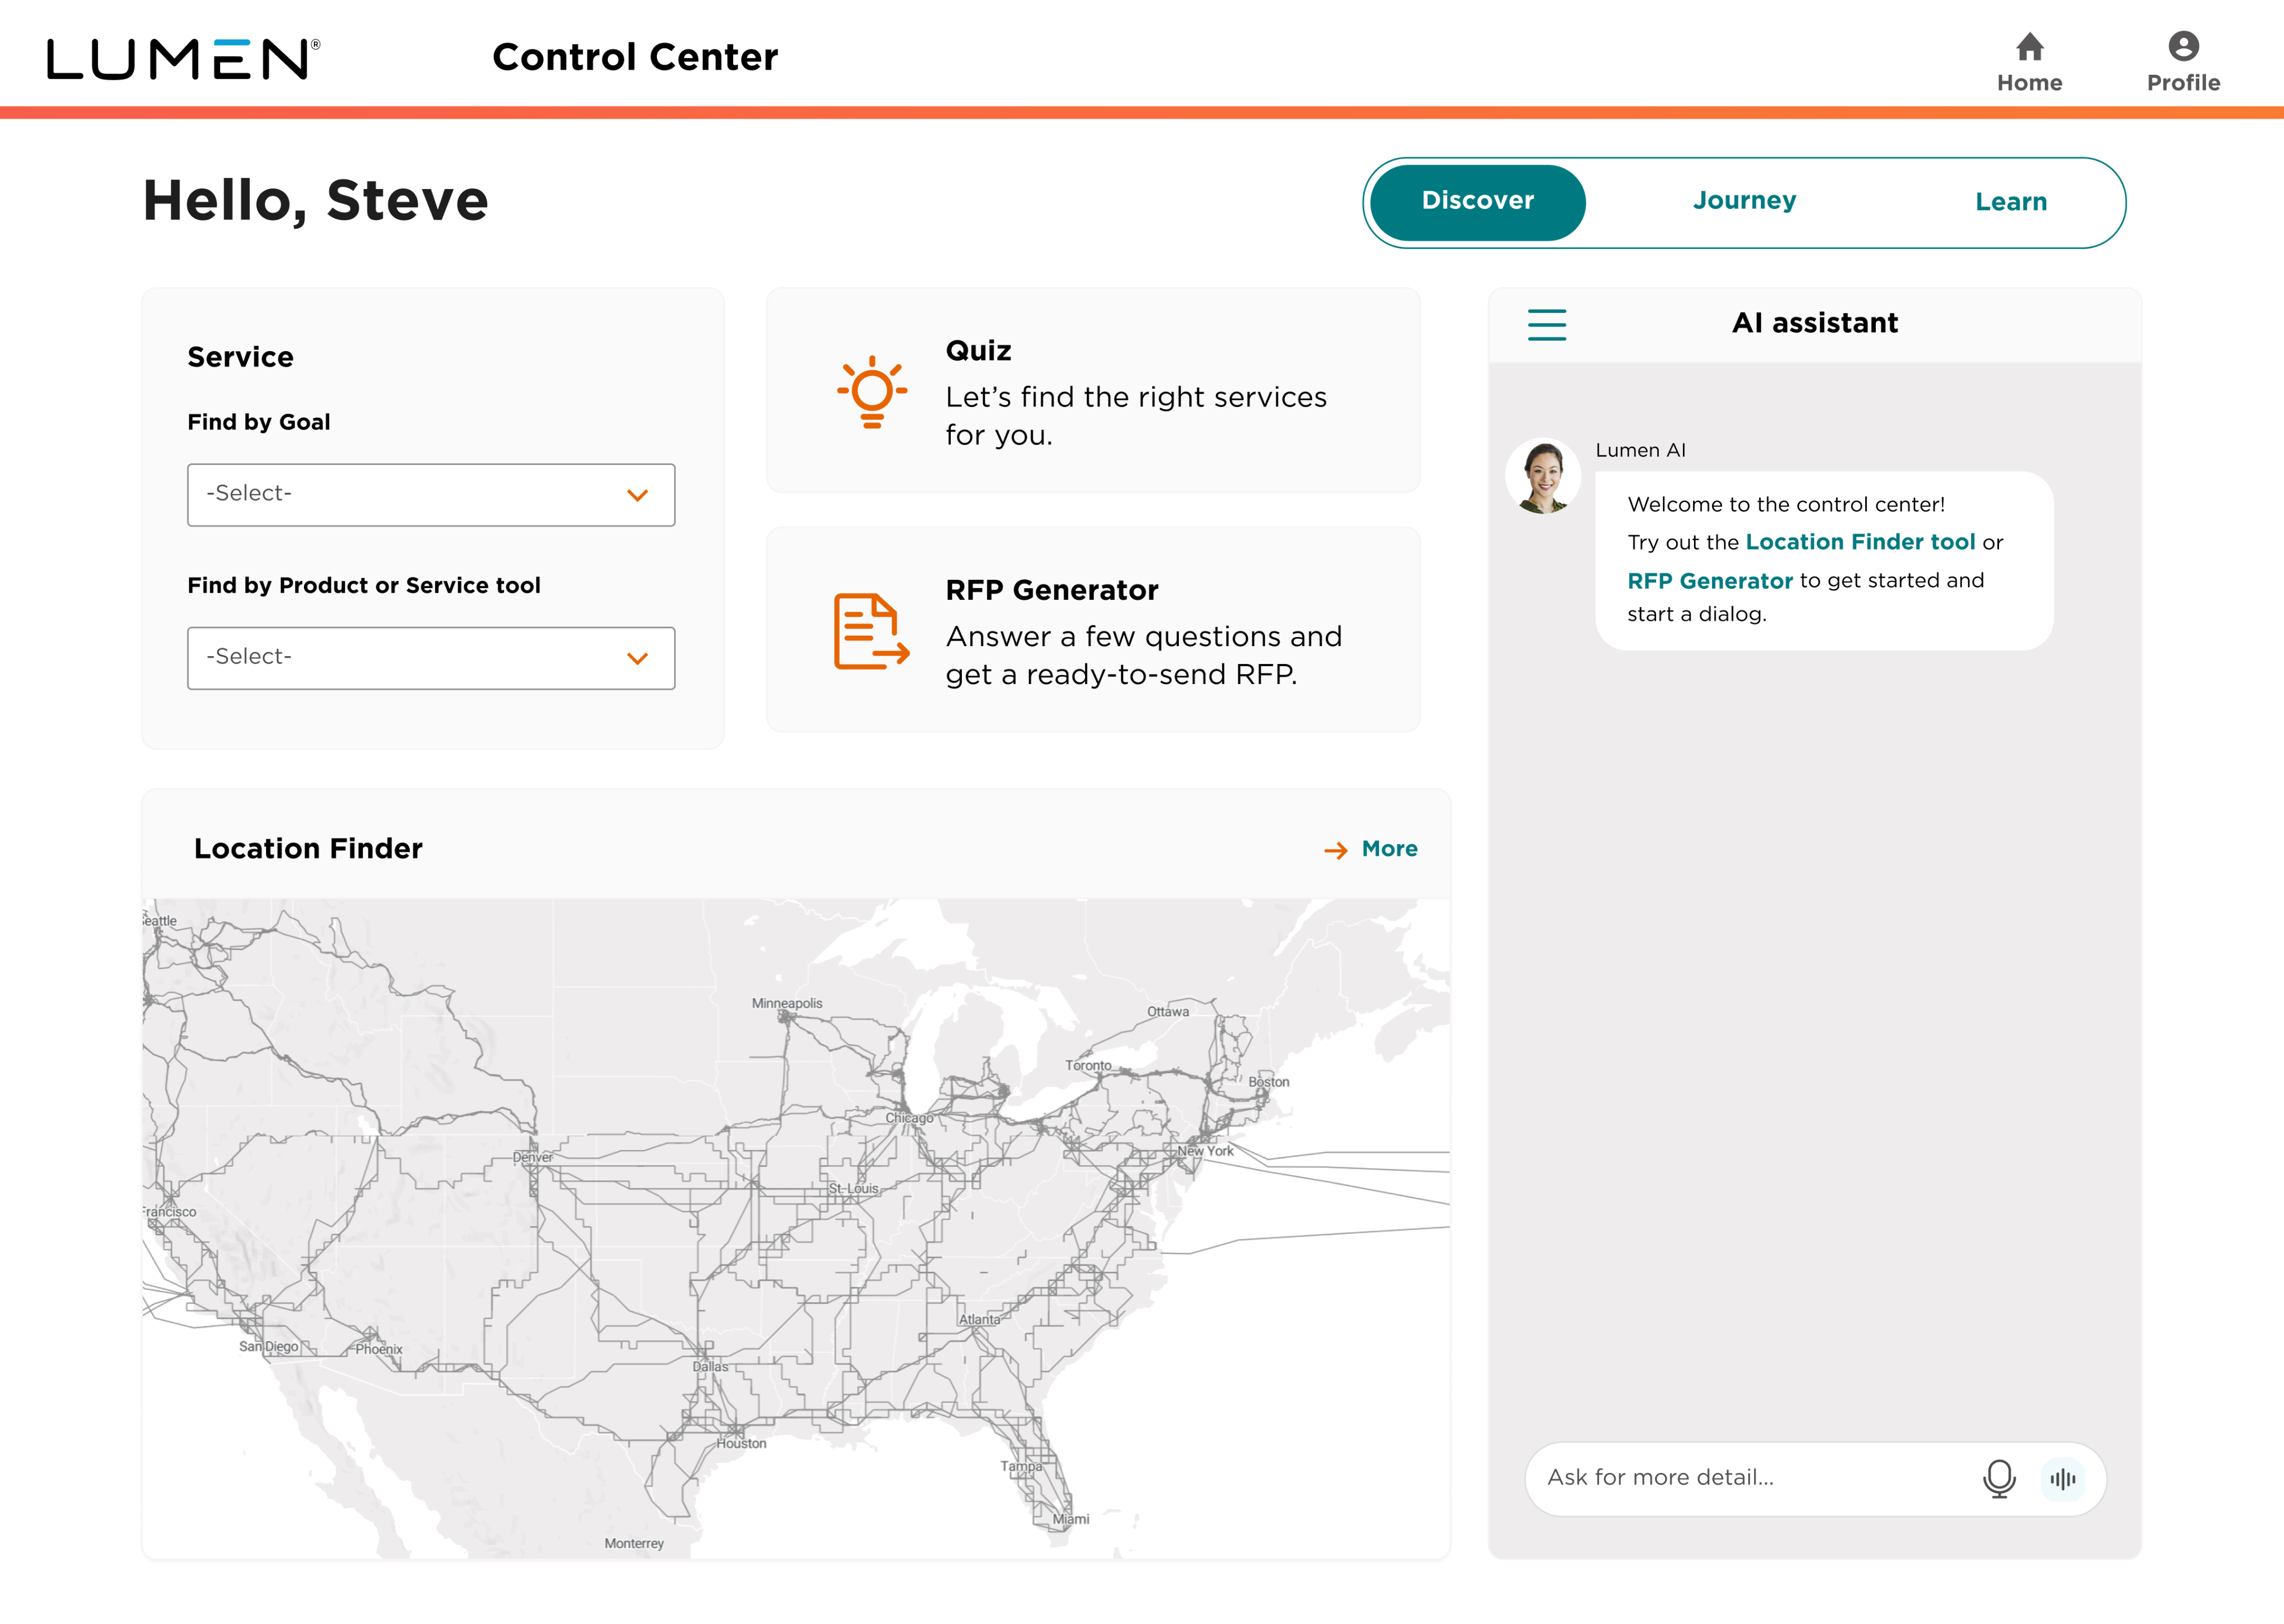Image resolution: width=2284 pixels, height=1624 pixels.
Task: Open the RFP Generator card
Action: point(1093,630)
